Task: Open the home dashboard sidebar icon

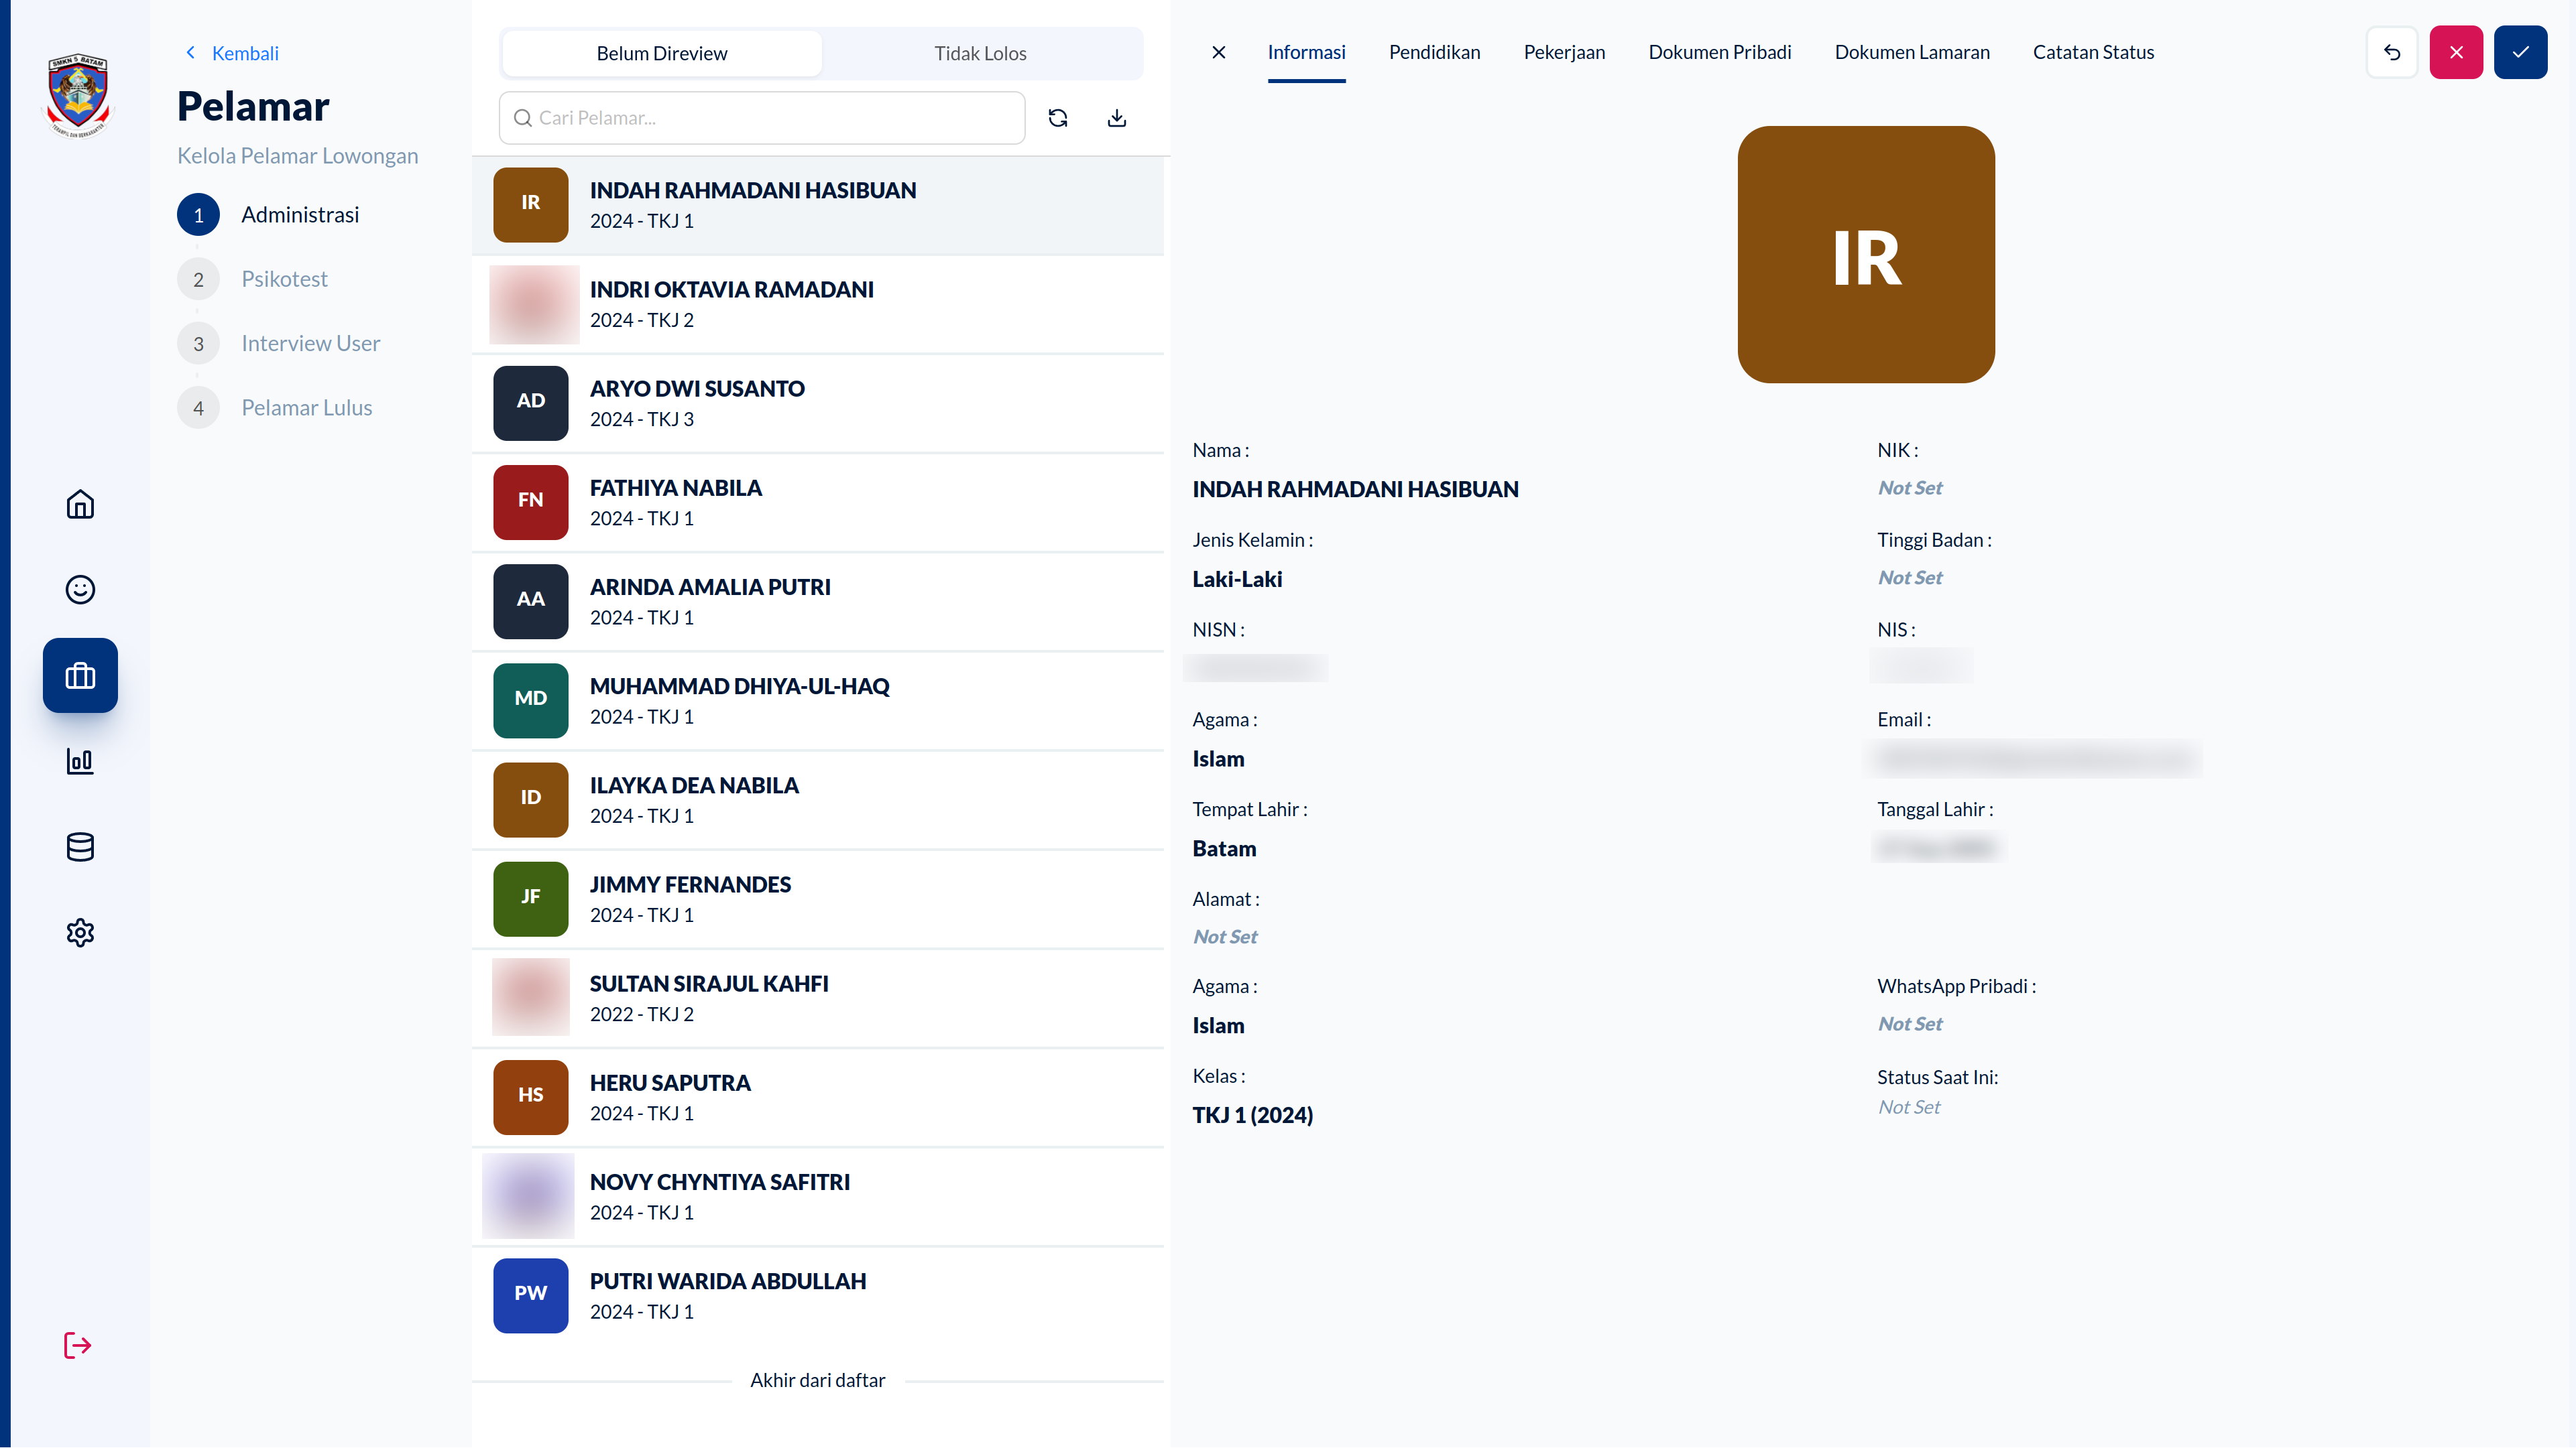Action: tap(79, 505)
